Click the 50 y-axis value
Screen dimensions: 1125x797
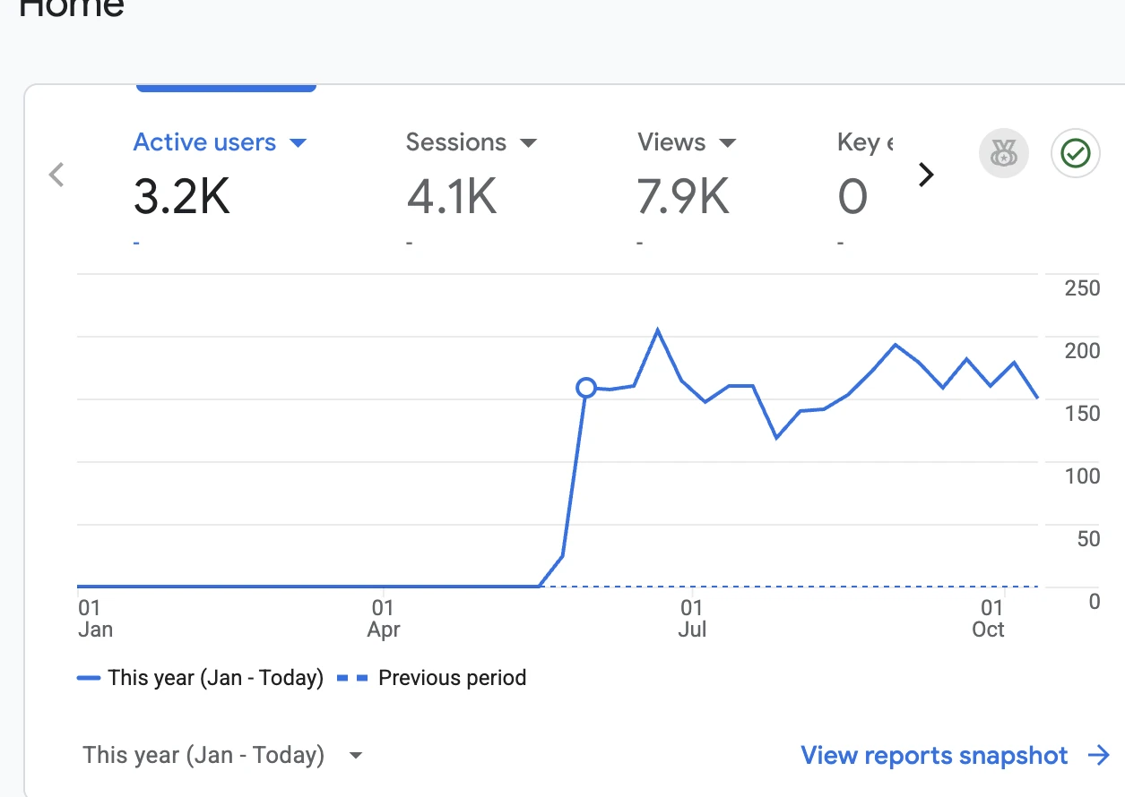pos(1087,539)
